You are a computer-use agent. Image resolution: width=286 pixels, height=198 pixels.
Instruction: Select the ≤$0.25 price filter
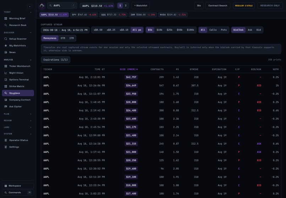[111, 30]
